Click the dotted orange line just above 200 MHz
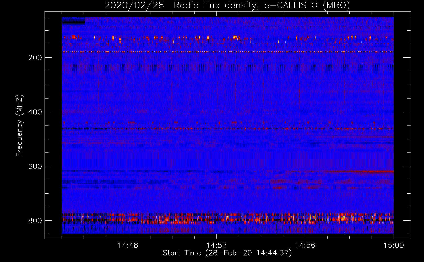424x262 pixels. click(227, 52)
